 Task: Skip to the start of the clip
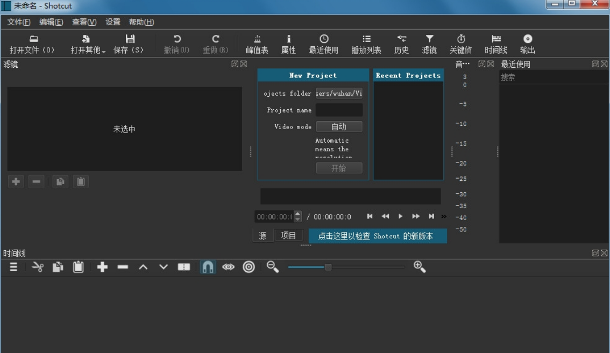(370, 216)
